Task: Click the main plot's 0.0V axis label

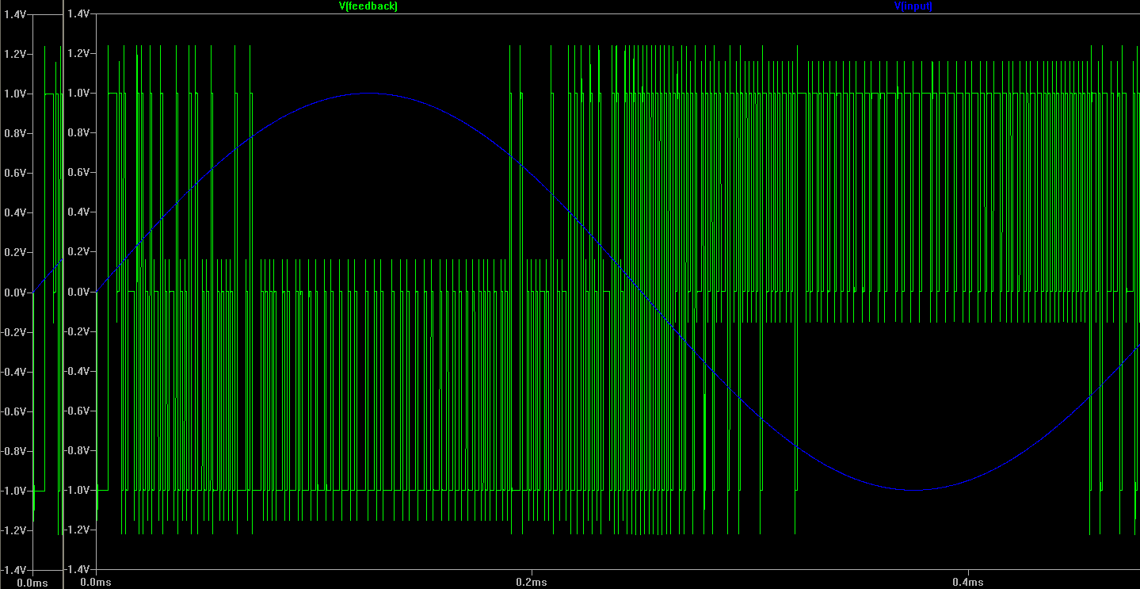Action: [78, 293]
